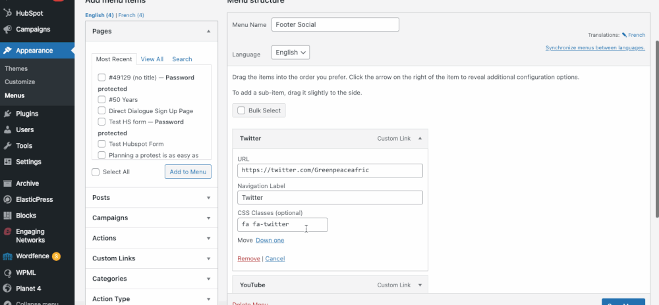Switch to the Most Recent tab
This screenshot has width=659, height=305.
[x=114, y=59]
